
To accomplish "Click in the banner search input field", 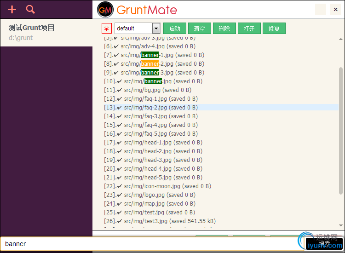I will pyautogui.click(x=152, y=244).
